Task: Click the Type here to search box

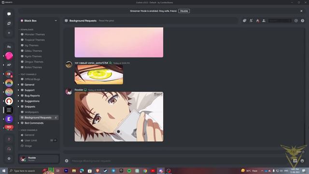Action: 25,171
